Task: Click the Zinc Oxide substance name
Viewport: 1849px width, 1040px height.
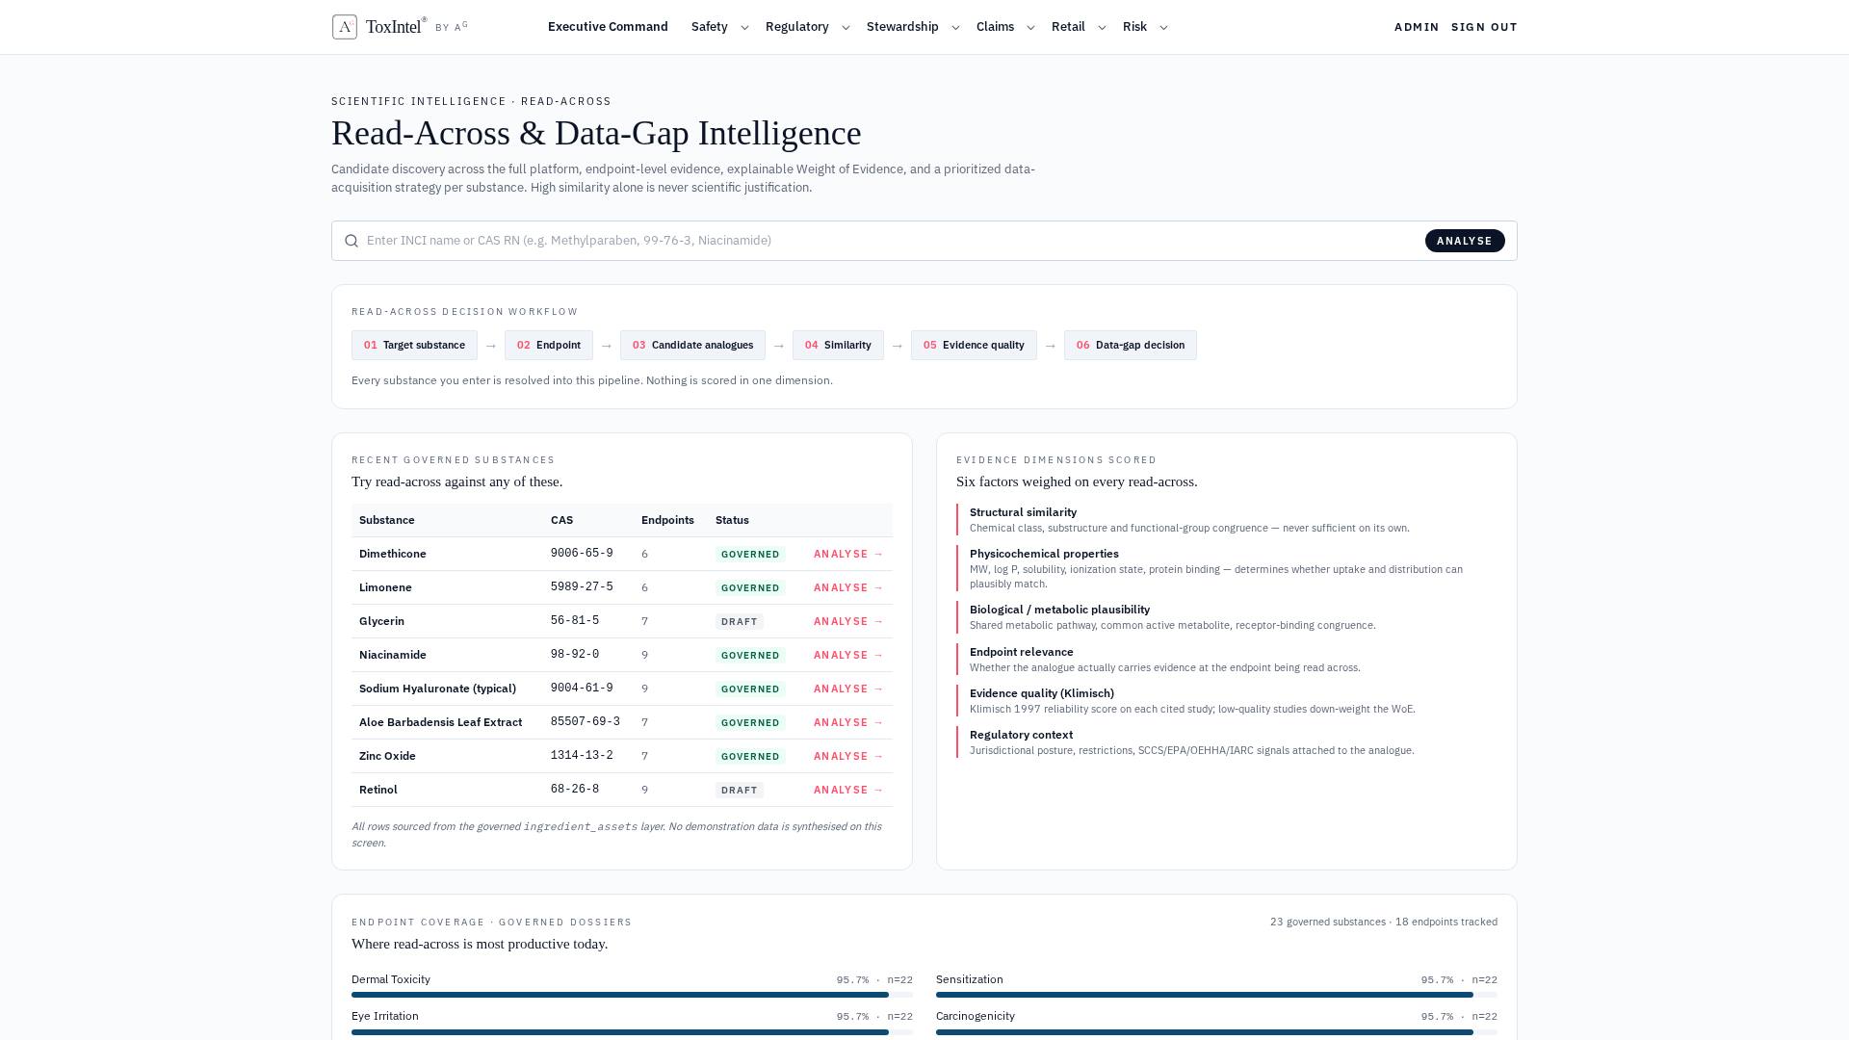Action: [x=387, y=756]
